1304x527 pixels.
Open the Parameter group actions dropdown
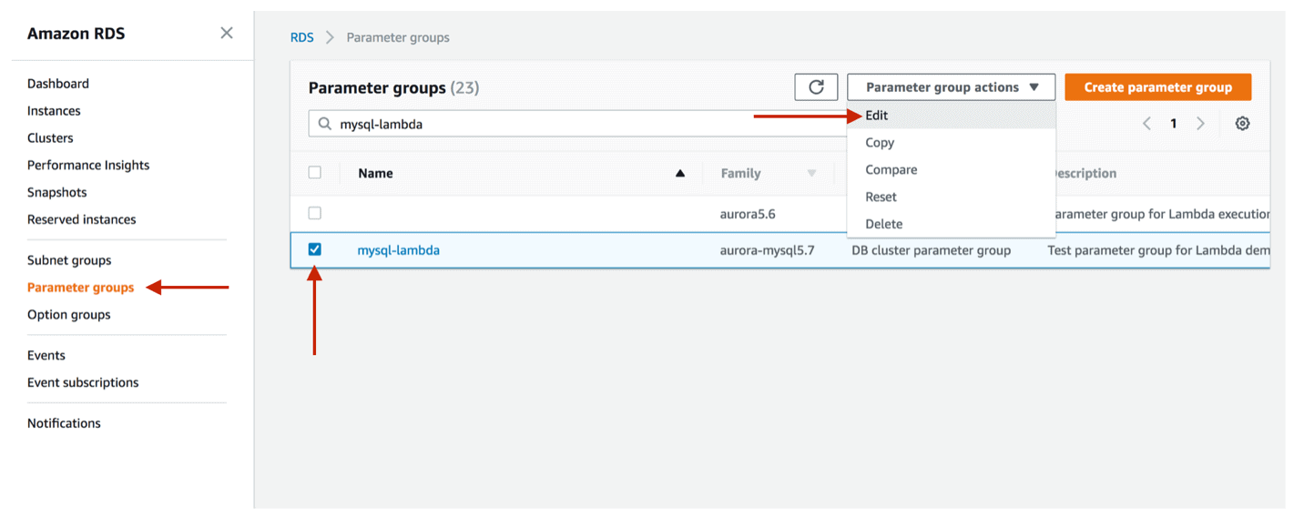coord(951,87)
